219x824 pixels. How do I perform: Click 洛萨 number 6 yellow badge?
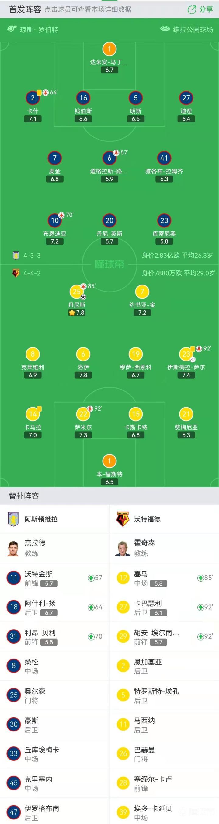click(x=83, y=354)
